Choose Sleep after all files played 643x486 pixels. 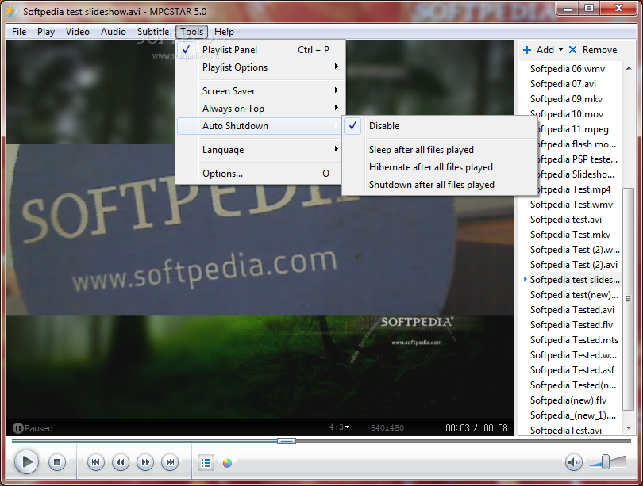click(x=440, y=150)
